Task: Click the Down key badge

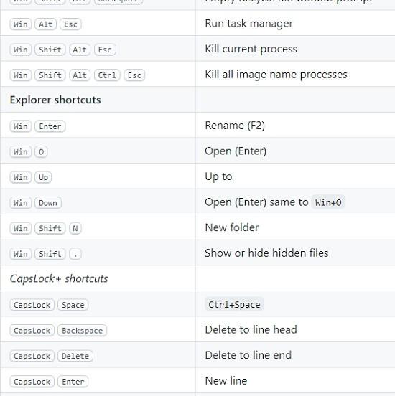Action: pos(48,203)
